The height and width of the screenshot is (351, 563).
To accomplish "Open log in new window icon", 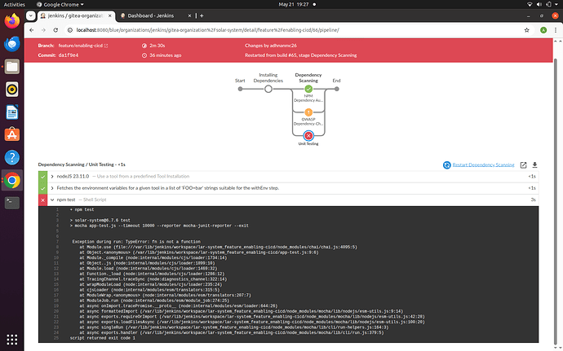I will point(523,165).
